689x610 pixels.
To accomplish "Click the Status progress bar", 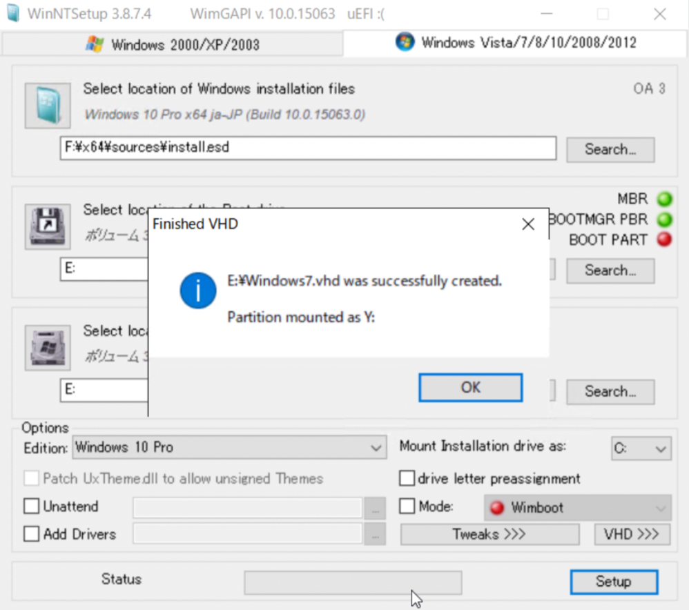I will [353, 583].
